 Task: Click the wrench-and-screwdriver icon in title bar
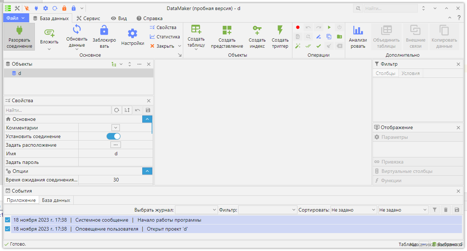tap(17, 8)
